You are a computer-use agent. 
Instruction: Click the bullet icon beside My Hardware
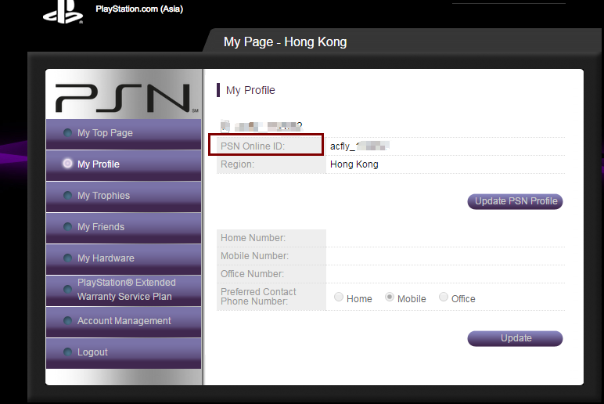pos(67,258)
